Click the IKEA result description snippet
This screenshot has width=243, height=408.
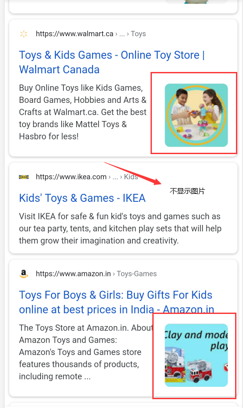(x=120, y=228)
